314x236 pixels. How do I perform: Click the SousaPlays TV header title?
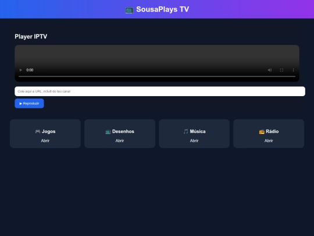click(x=162, y=9)
